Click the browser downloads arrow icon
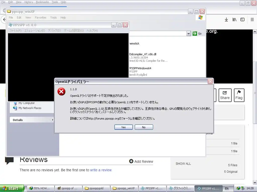Image resolution: width=257 pixels, height=192 pixels. pyautogui.click(x=226, y=19)
